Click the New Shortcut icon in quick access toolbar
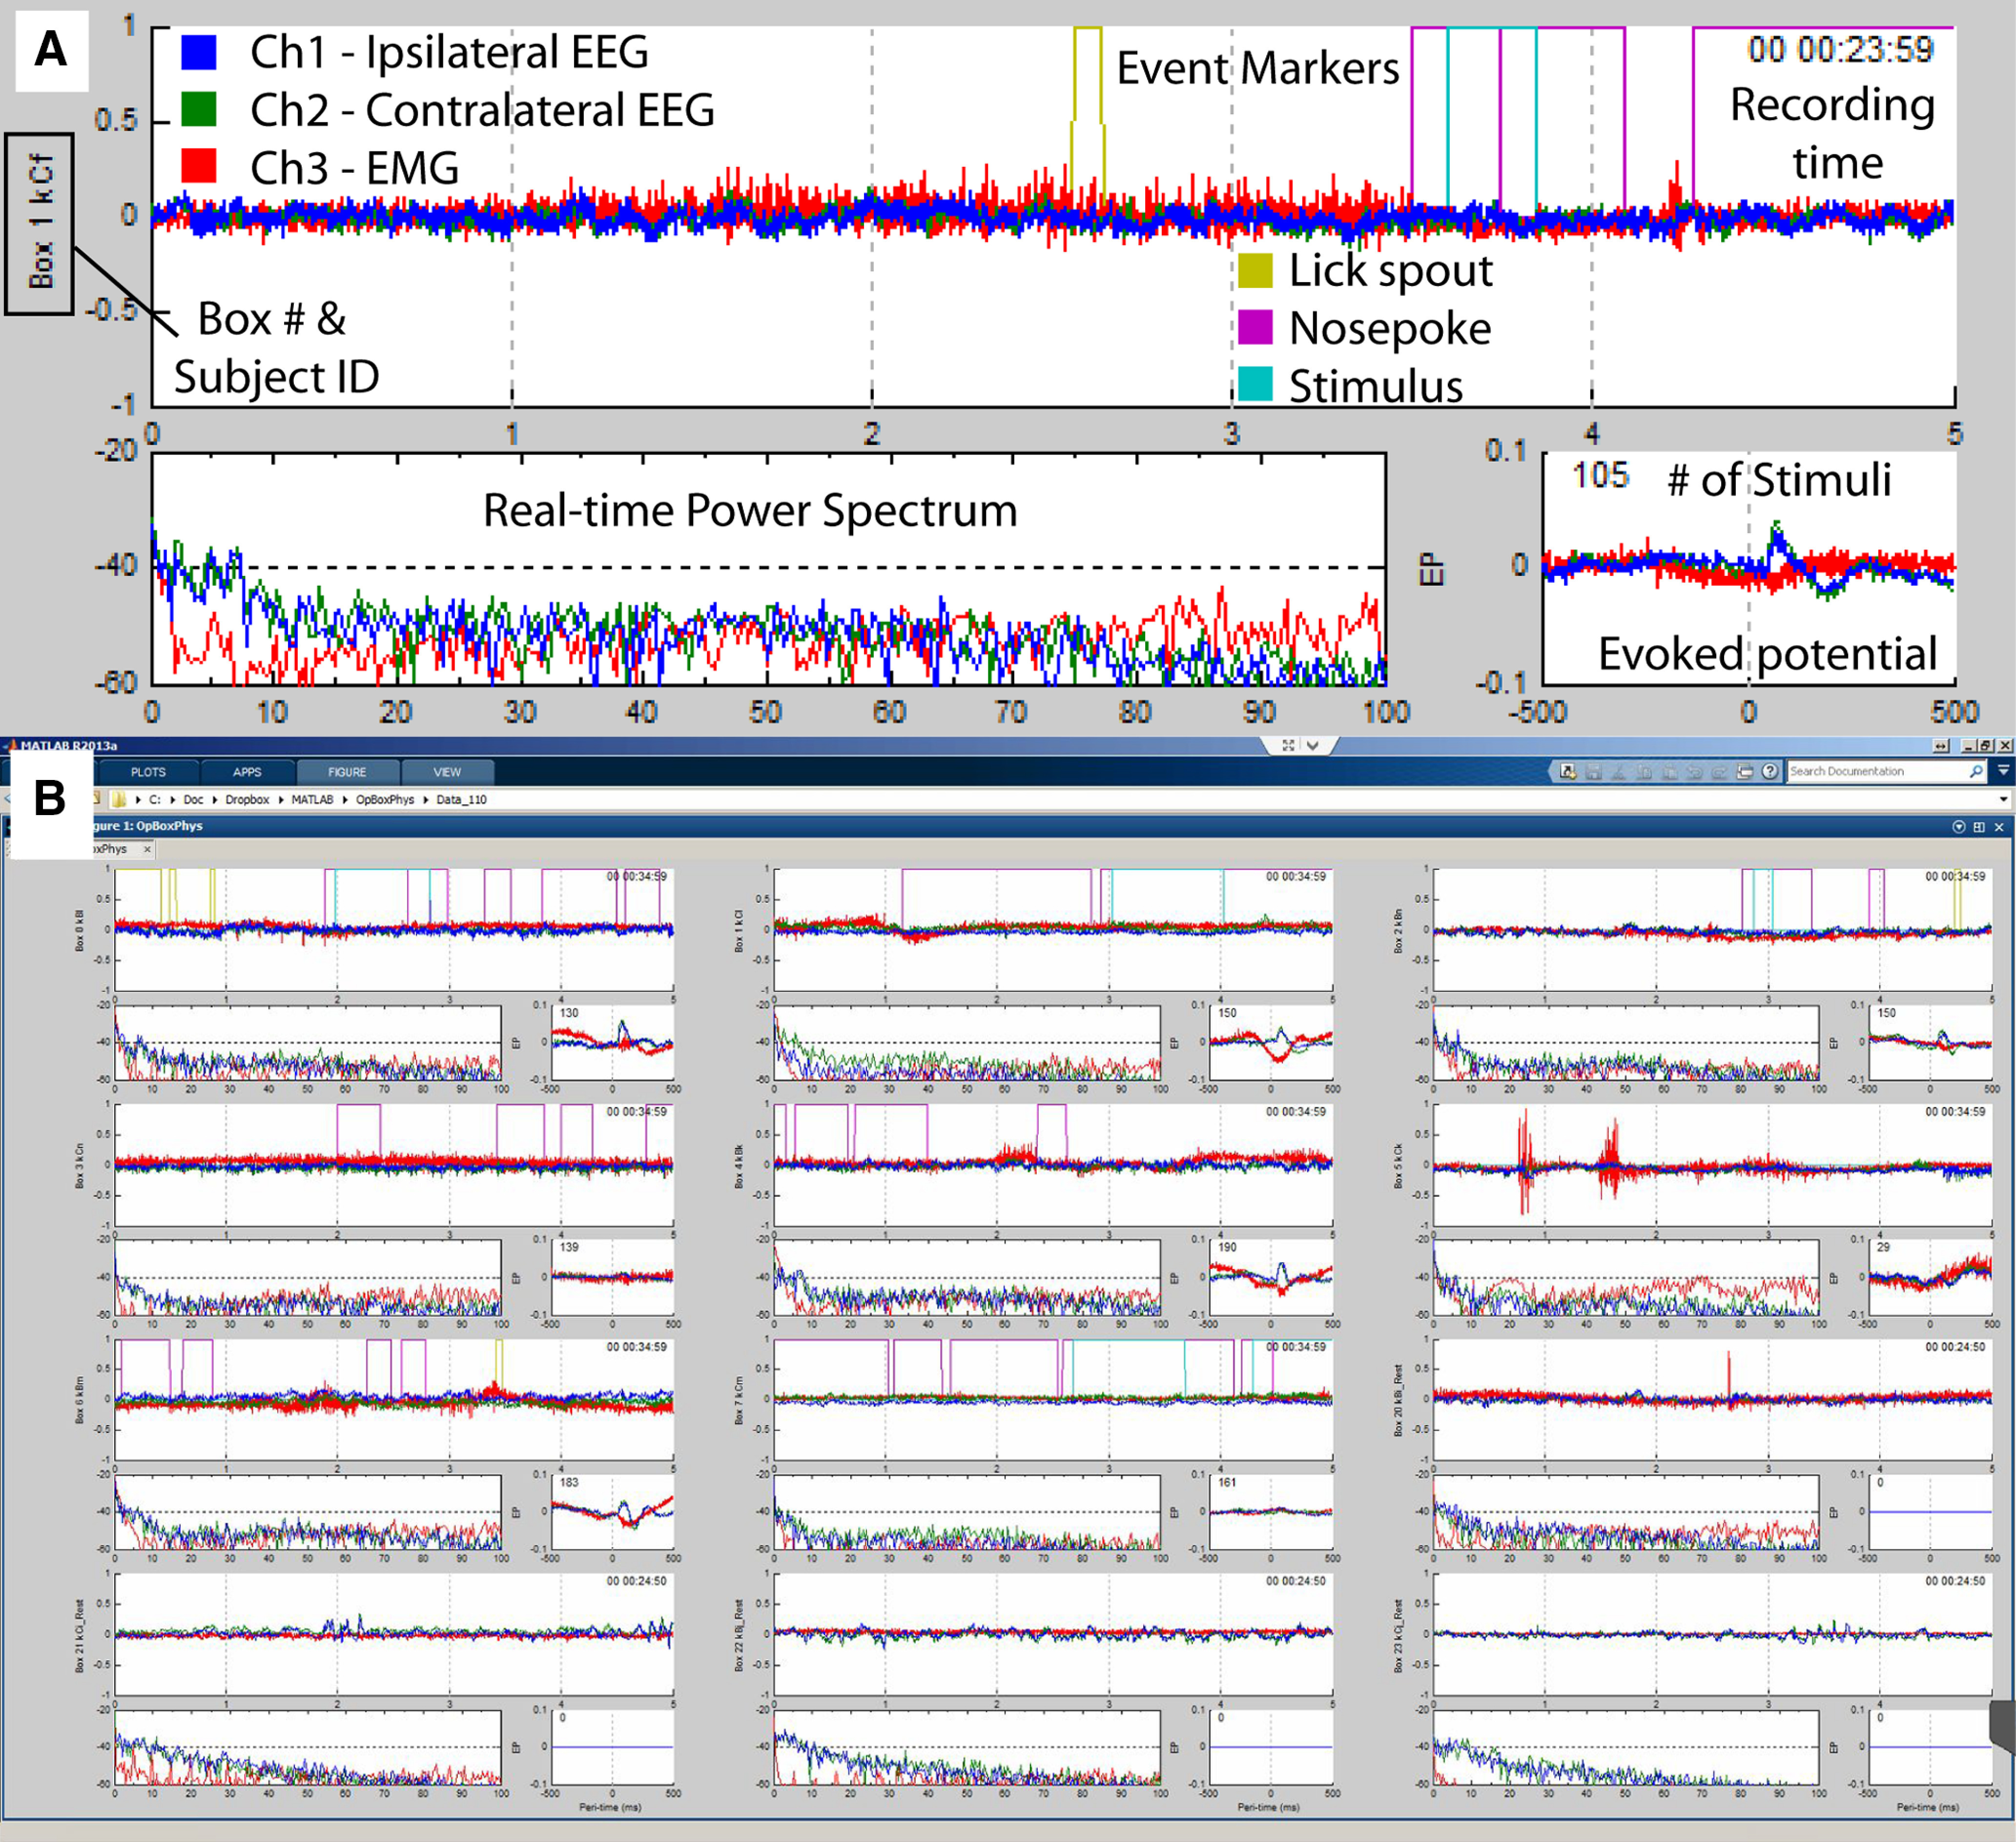Viewport: 2016px width, 1842px height. point(1569,772)
